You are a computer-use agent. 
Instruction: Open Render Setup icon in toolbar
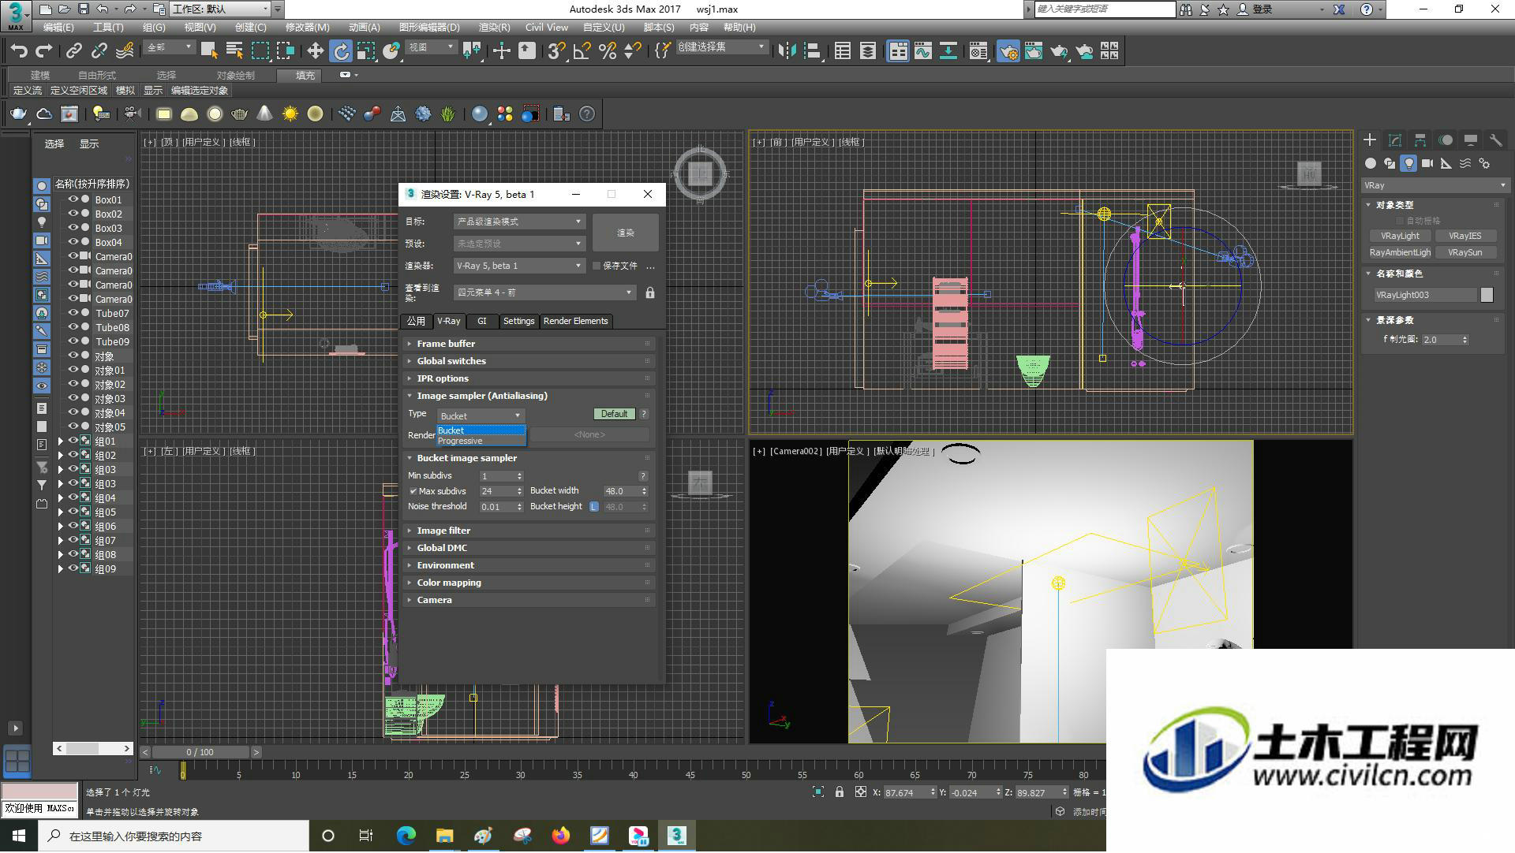tap(1008, 51)
